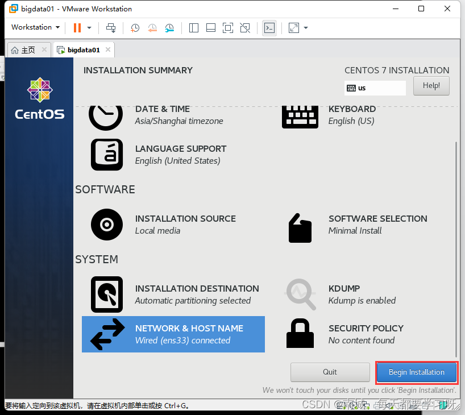Click Begin Installation
The width and height of the screenshot is (465, 415).
[x=416, y=372]
